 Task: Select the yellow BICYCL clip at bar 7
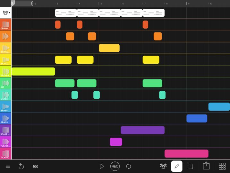coord(151,60)
